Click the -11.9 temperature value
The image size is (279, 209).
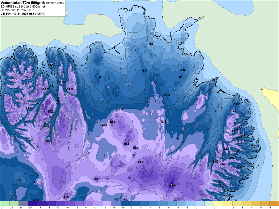click(62, 82)
